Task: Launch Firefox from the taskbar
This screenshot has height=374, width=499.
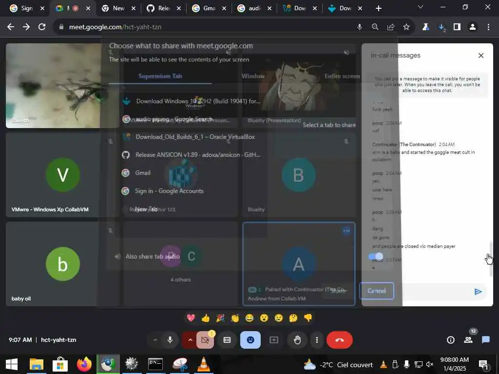Action: (x=84, y=364)
